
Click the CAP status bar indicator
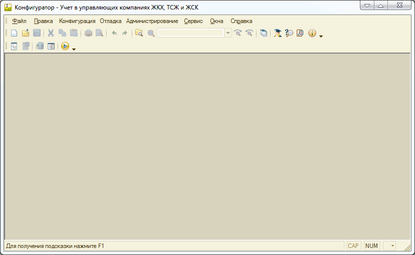pyautogui.click(x=353, y=246)
